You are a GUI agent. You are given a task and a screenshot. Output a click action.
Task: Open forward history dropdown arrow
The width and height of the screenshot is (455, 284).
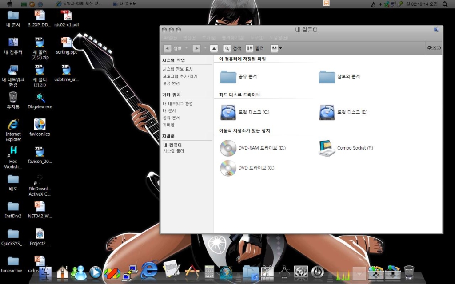[x=205, y=48]
